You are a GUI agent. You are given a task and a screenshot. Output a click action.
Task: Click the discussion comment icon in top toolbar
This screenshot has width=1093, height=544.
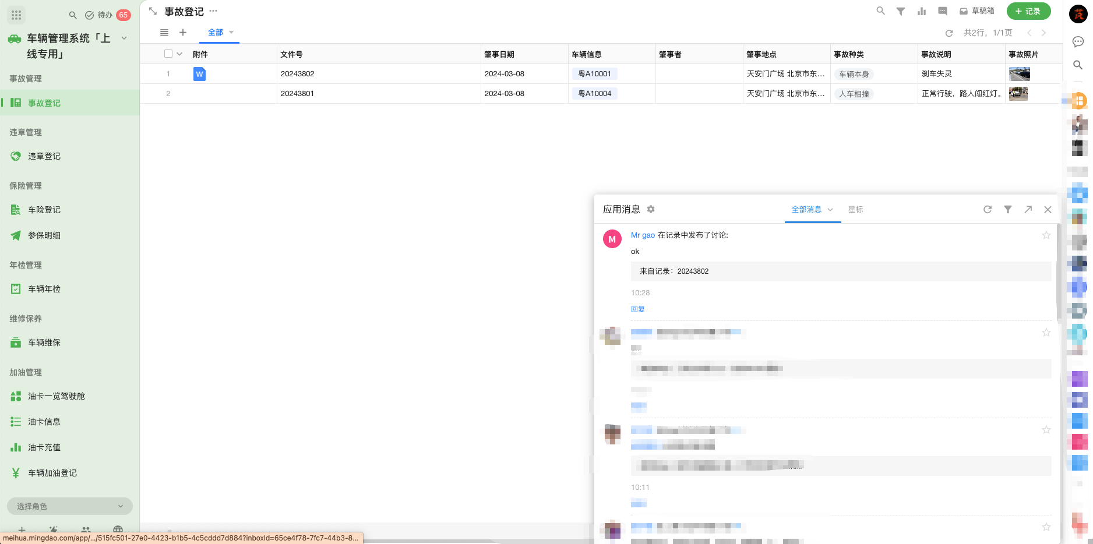pos(943,11)
